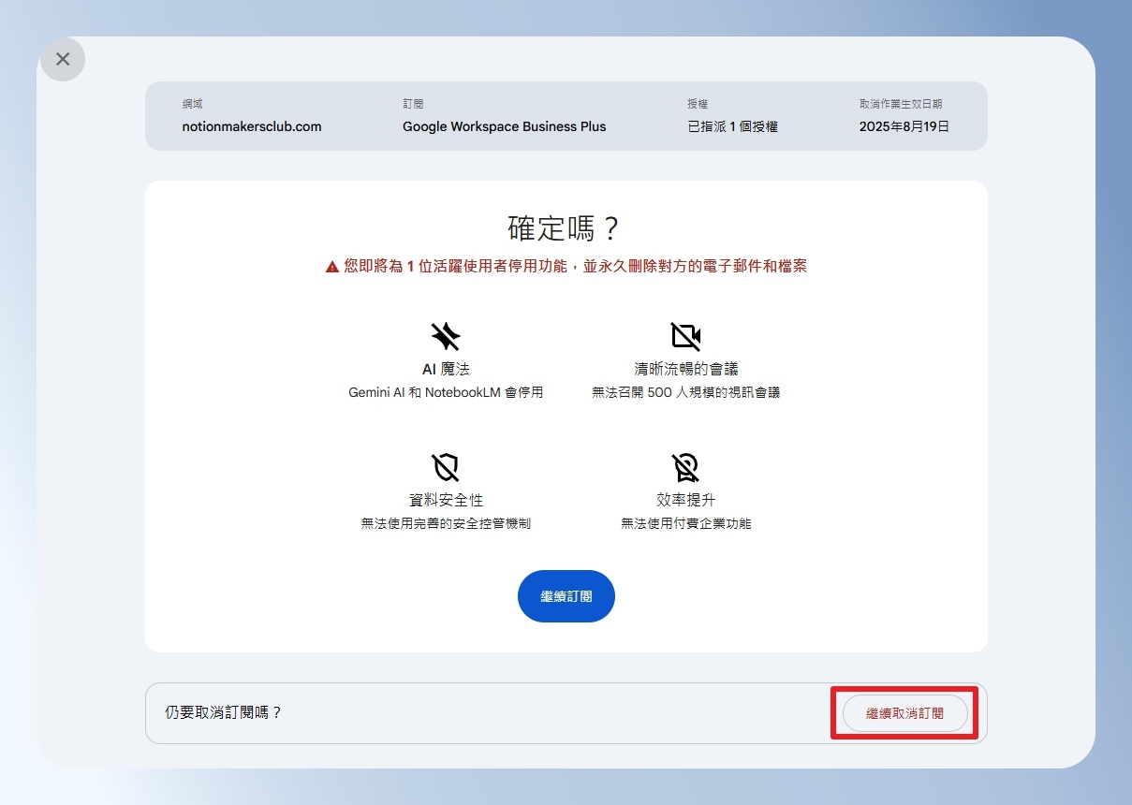Click the 無法使用完善的安全控管機制 text

coord(446,523)
